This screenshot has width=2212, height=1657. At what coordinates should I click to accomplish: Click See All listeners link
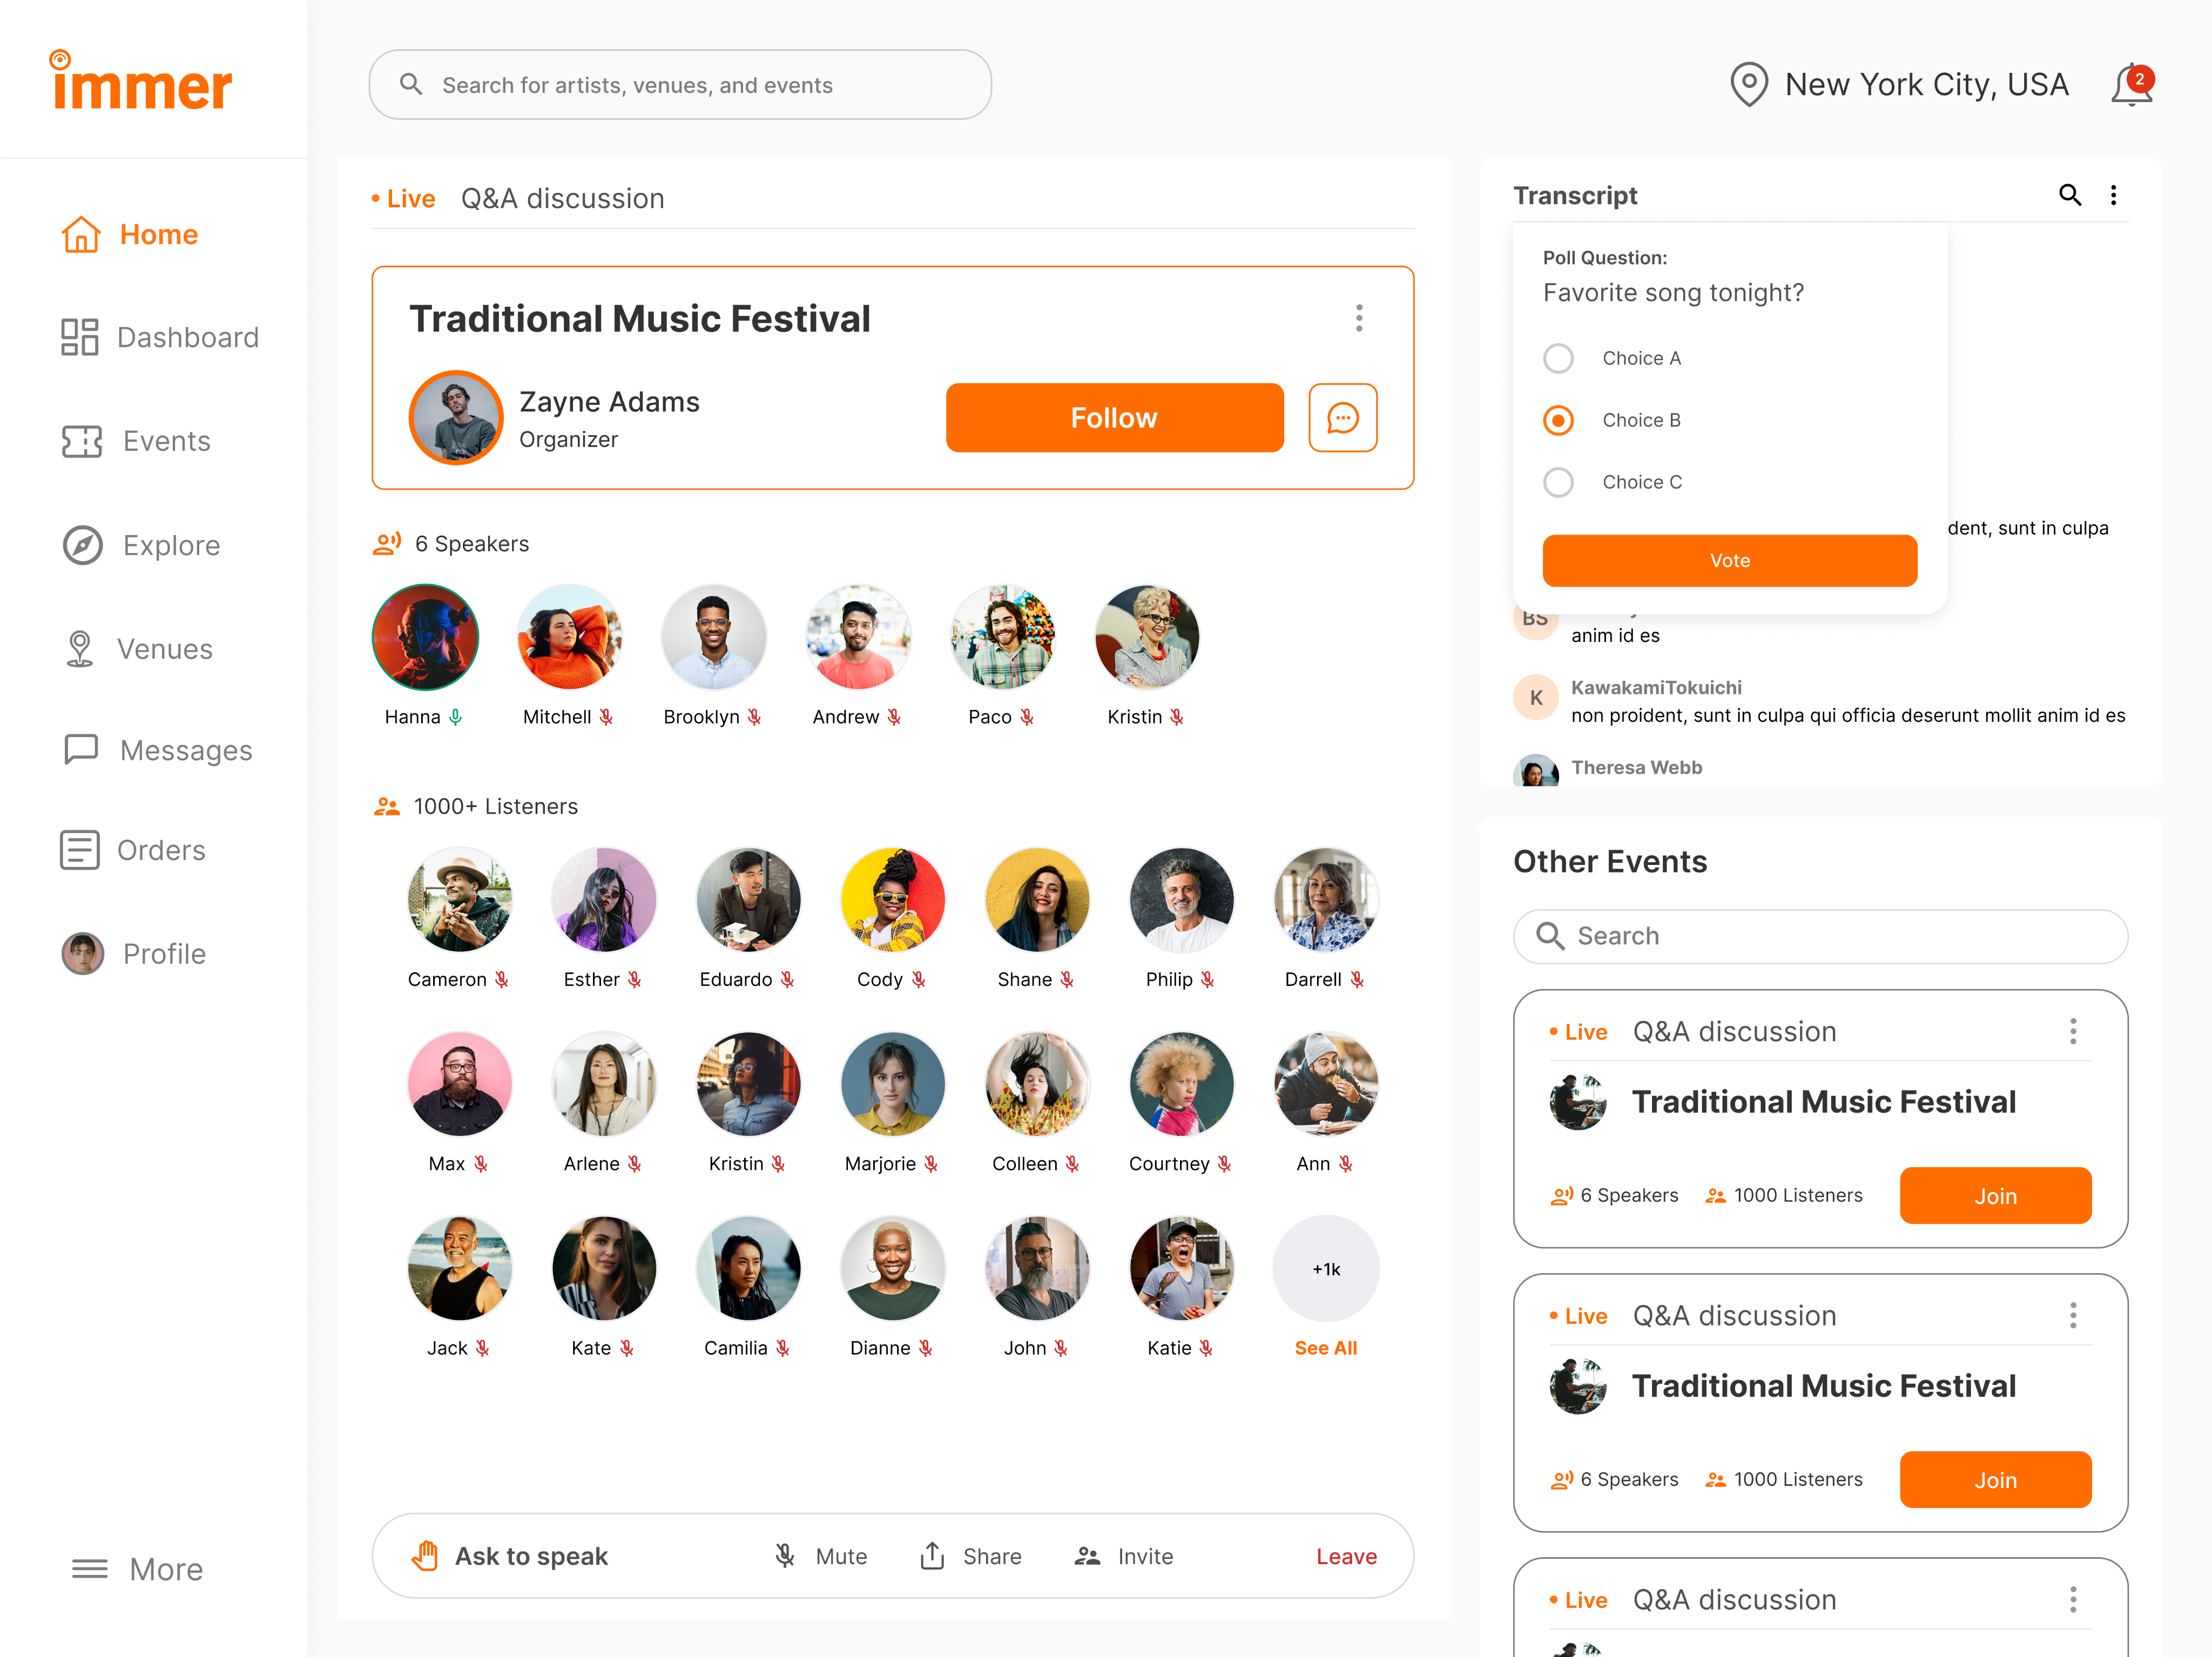pos(1325,1348)
